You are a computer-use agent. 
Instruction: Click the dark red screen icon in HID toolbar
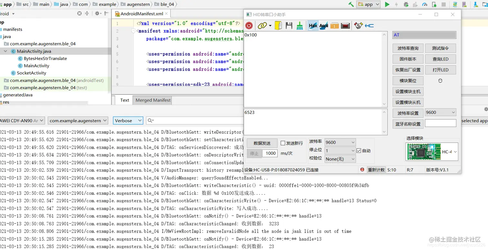[345, 25]
